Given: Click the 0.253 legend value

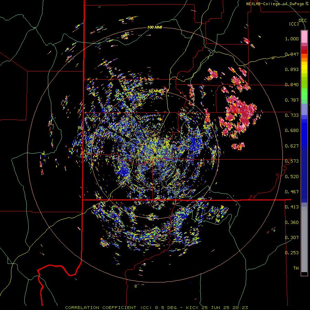Looking at the screenshot, I should pyautogui.click(x=292, y=253).
